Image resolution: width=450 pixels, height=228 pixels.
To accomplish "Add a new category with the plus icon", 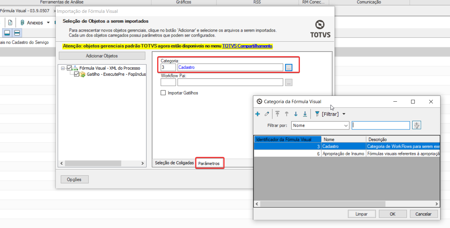I will point(258,114).
